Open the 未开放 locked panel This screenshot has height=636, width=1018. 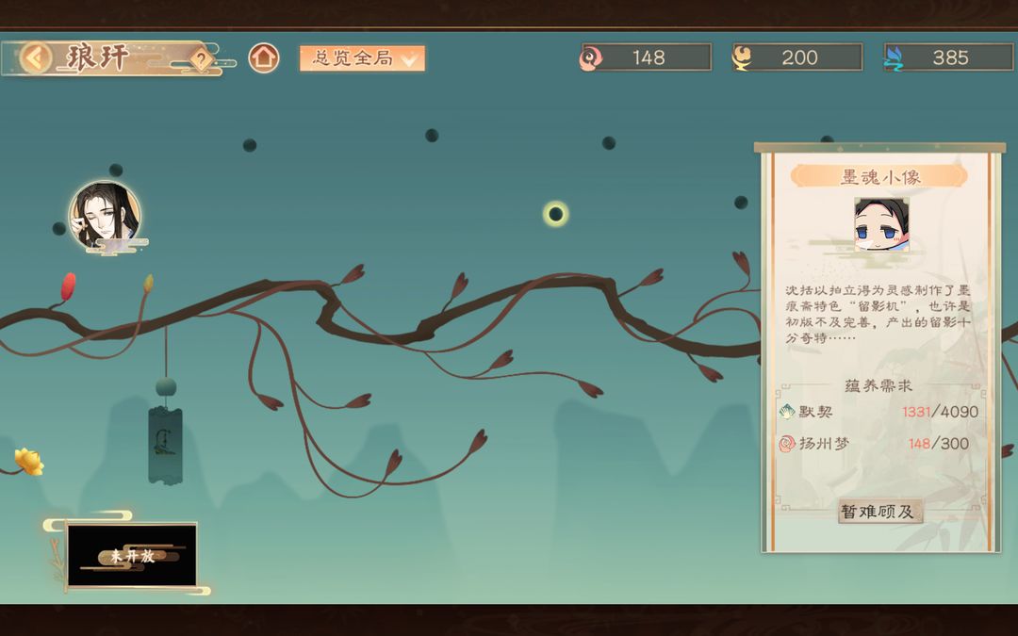click(132, 556)
